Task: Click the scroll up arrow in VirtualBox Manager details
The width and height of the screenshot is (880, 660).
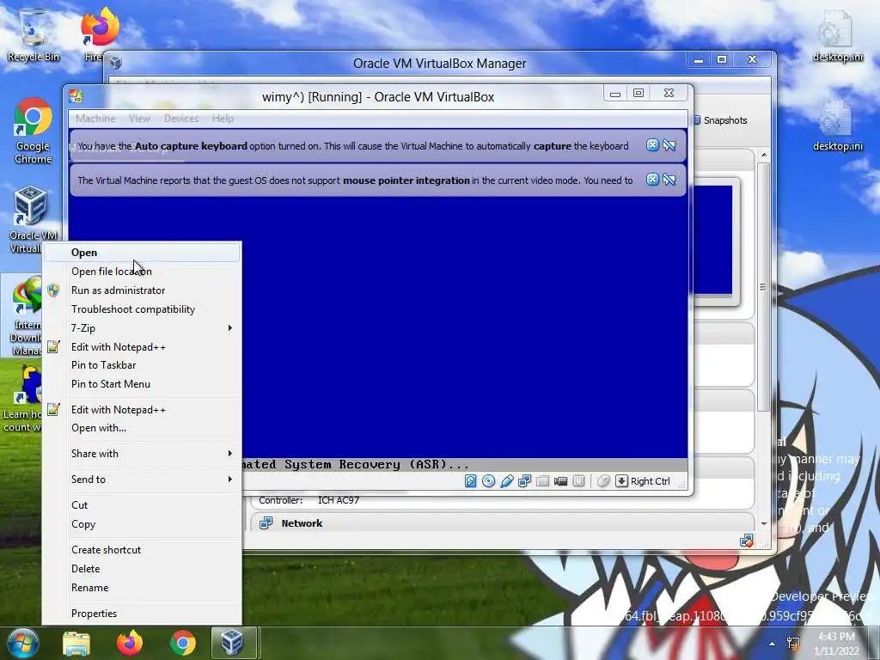Action: (x=763, y=155)
